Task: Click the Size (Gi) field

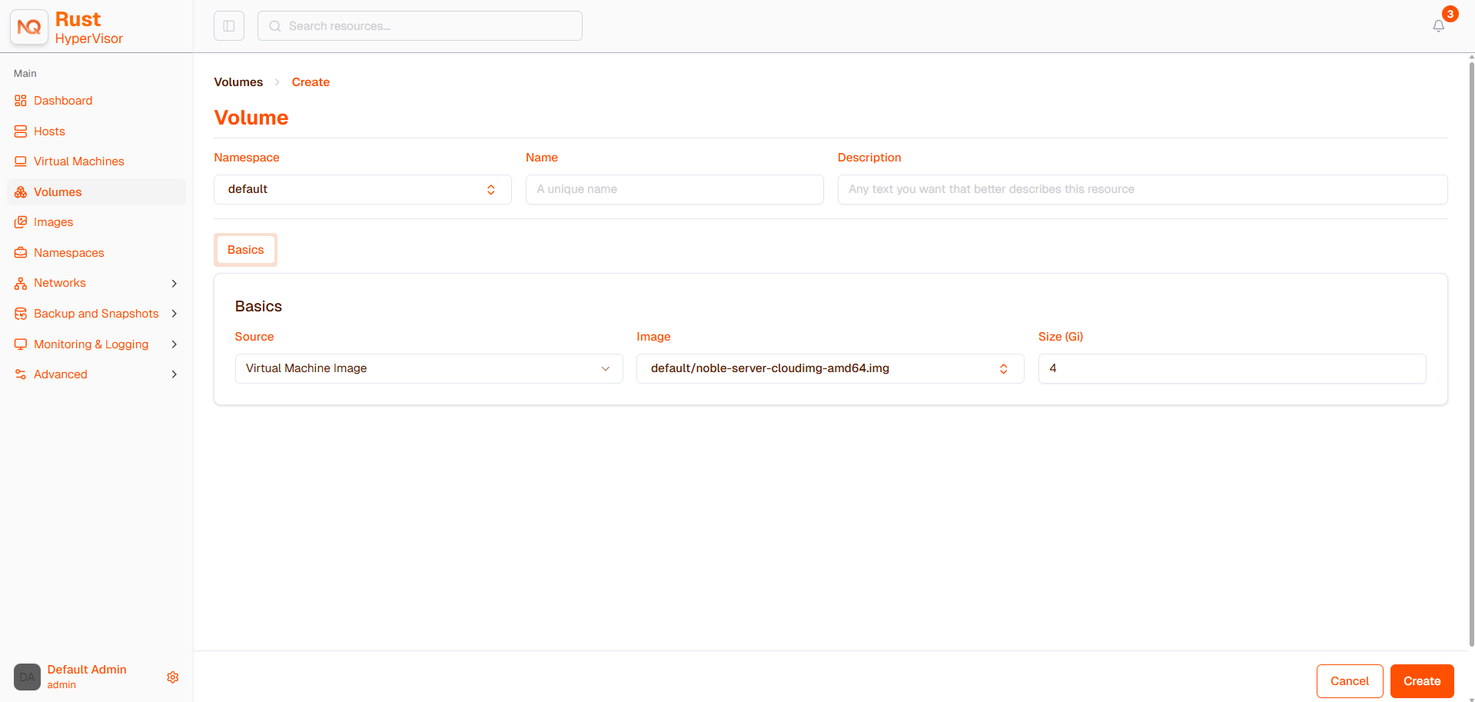Action: [1232, 368]
